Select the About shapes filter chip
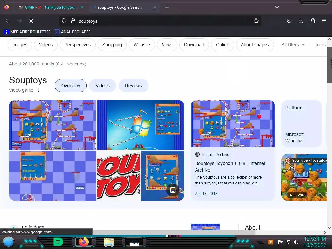The height and width of the screenshot is (249, 332). click(x=255, y=45)
